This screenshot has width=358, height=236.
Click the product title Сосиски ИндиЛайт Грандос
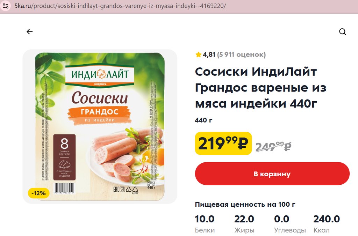pyautogui.click(x=260, y=88)
